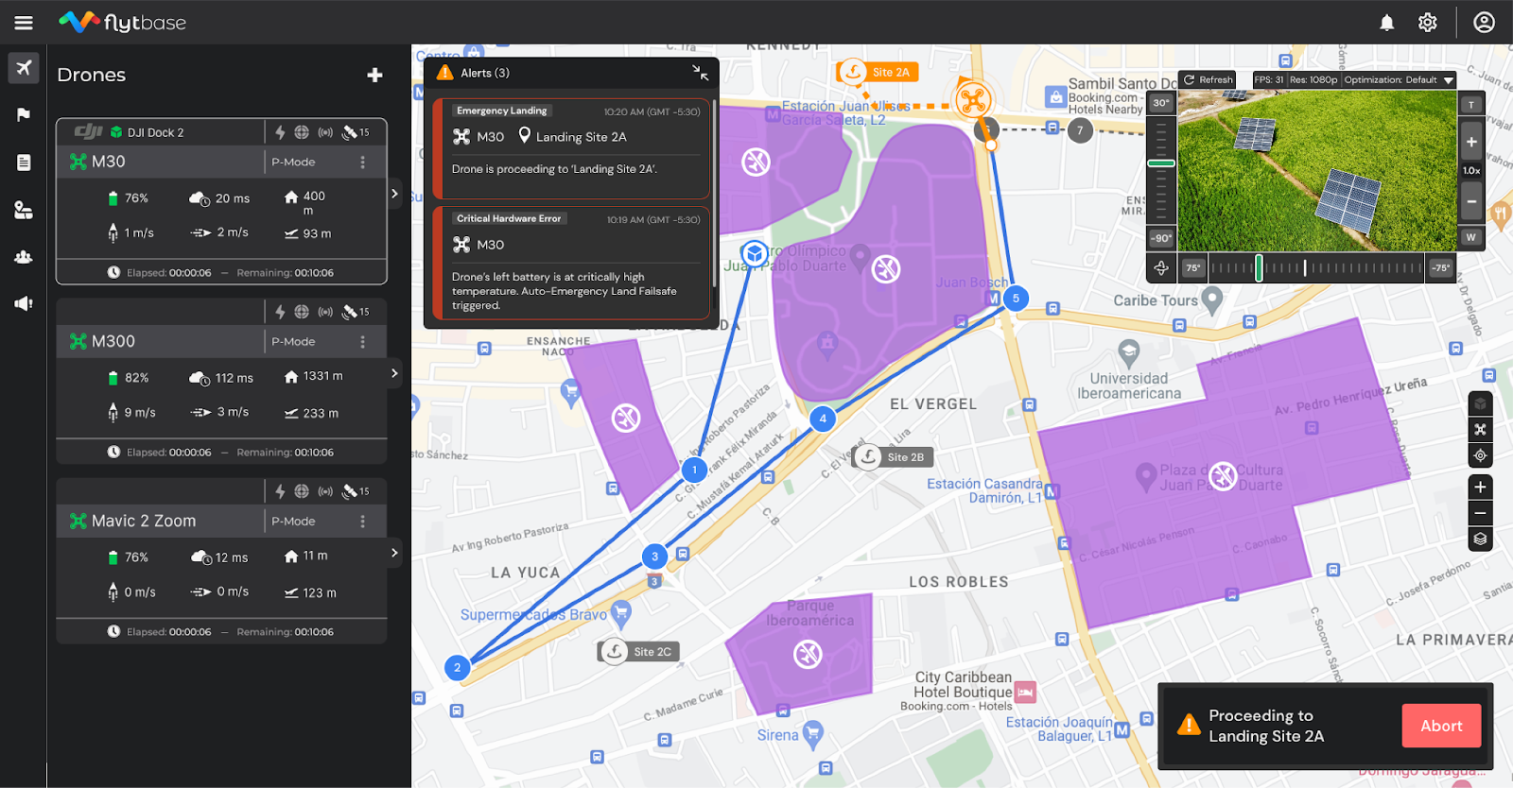
Task: Expand the M300 card side chevron
Action: [394, 373]
